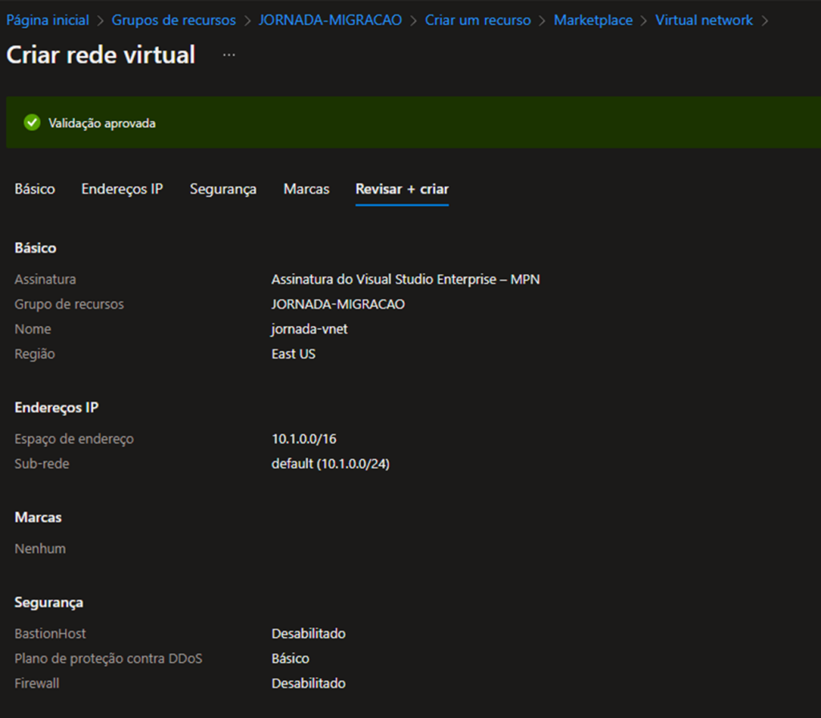This screenshot has height=718, width=821.
Task: Switch to the Básico tab
Action: [34, 189]
